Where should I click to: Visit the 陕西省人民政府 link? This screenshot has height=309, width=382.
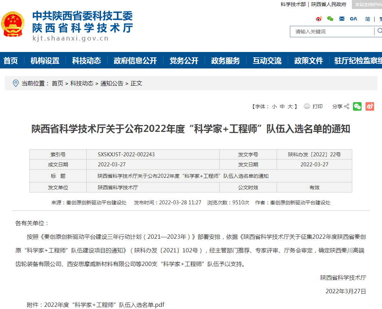coord(329,4)
